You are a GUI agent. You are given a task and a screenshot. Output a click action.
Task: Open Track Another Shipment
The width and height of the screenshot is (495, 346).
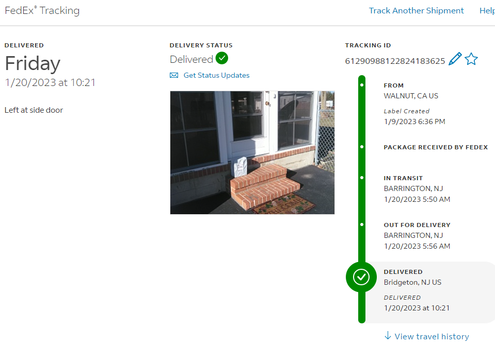(x=416, y=11)
